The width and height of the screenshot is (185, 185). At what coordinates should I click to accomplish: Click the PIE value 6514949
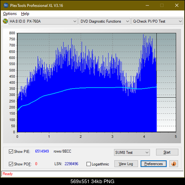coord(42,151)
